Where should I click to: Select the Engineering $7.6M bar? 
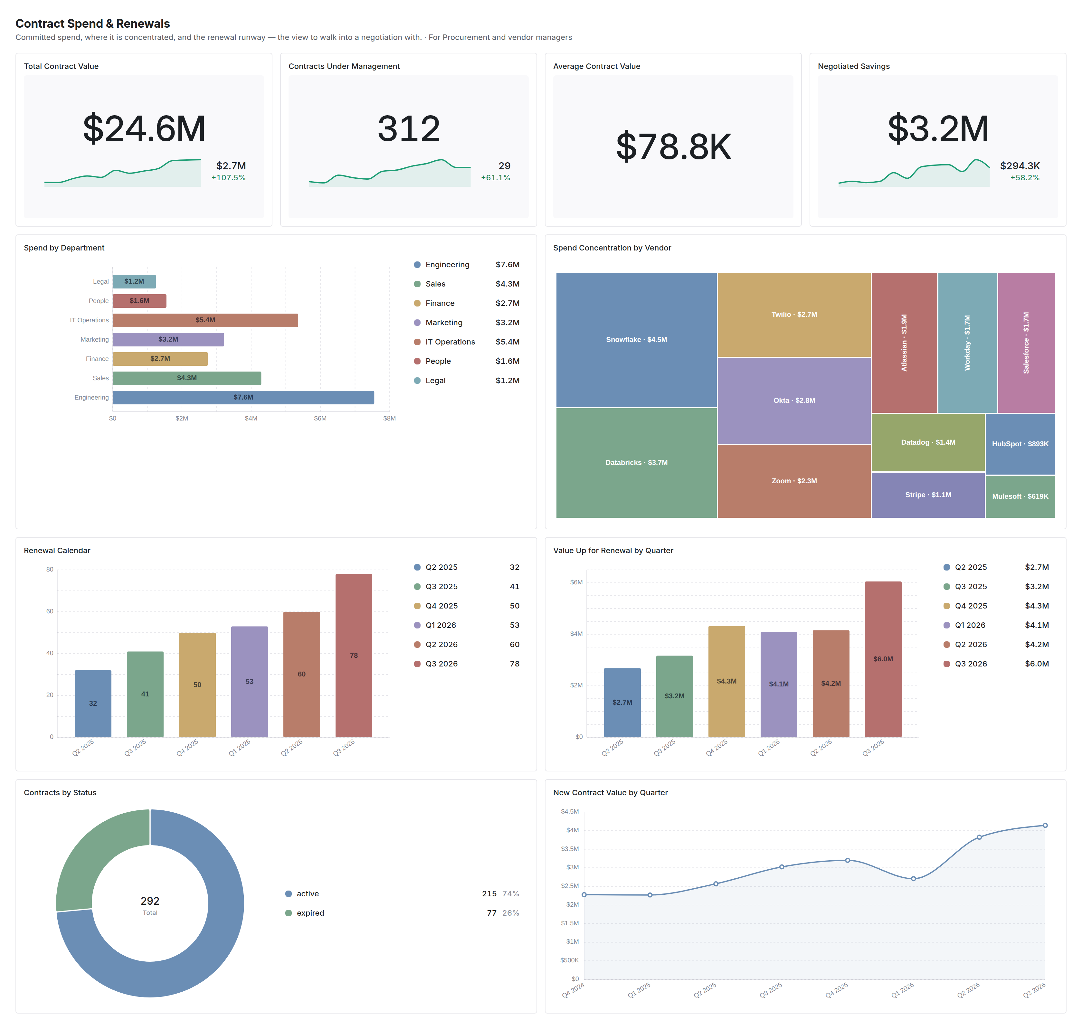click(x=243, y=397)
